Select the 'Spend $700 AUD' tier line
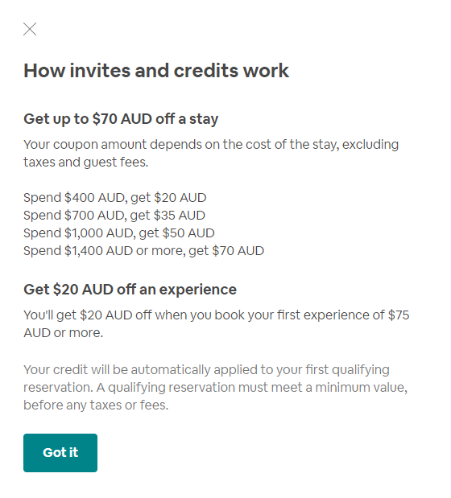This screenshot has height=498, width=451. tap(114, 216)
